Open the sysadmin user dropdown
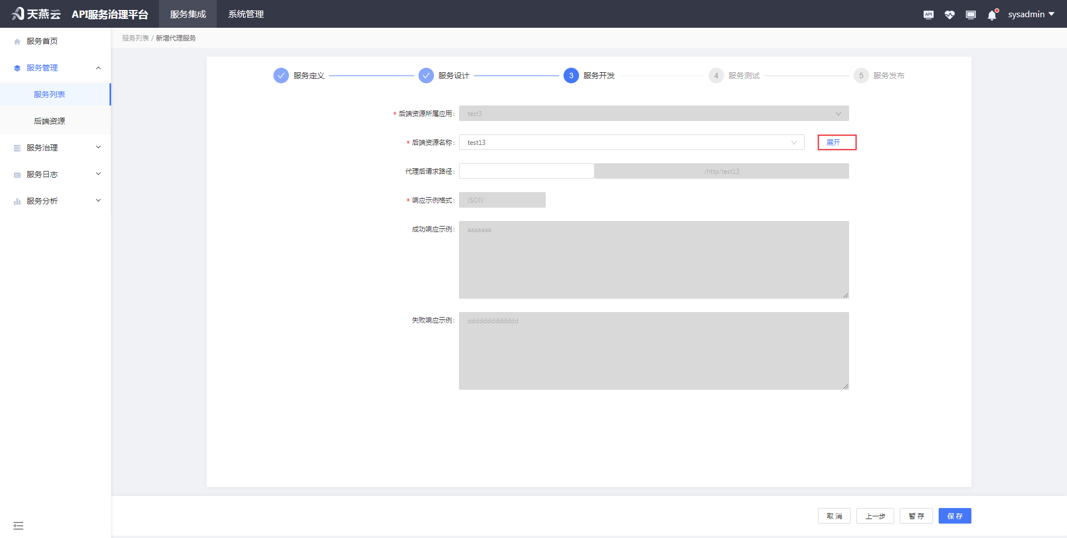 tap(1031, 14)
